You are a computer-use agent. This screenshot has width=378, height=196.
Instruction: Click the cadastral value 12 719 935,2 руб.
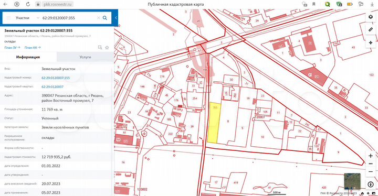[x=56, y=157]
